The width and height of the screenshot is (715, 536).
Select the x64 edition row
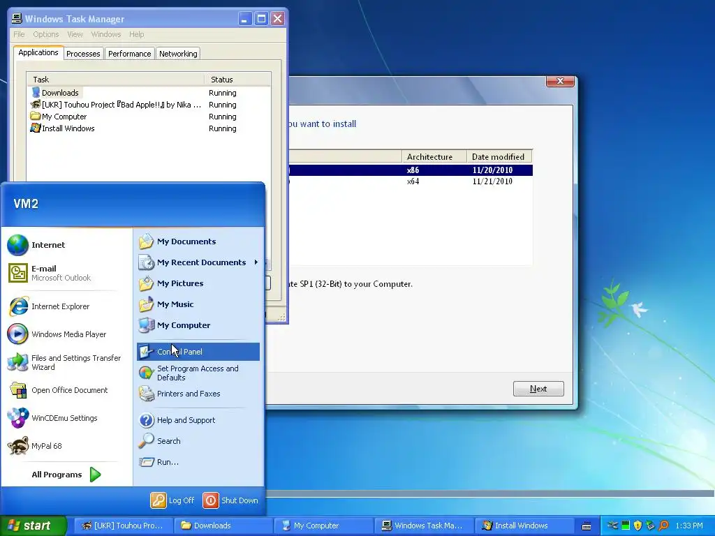point(411,181)
